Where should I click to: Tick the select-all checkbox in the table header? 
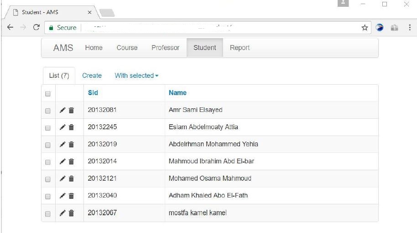pyautogui.click(x=48, y=94)
